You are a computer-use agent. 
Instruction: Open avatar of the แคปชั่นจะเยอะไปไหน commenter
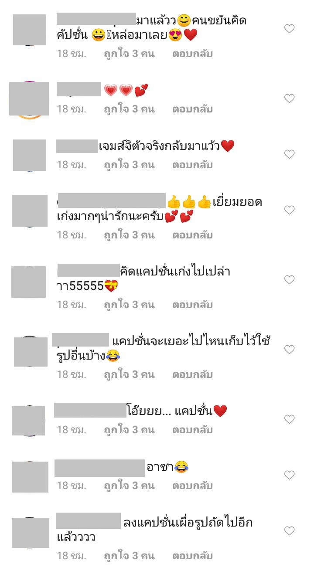pyautogui.click(x=31, y=351)
